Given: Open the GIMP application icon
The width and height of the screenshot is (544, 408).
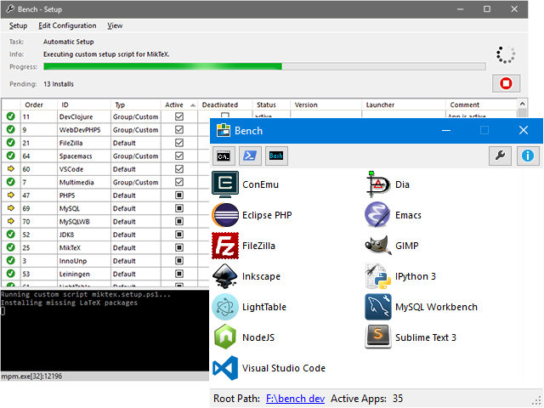Looking at the screenshot, I should 378,246.
